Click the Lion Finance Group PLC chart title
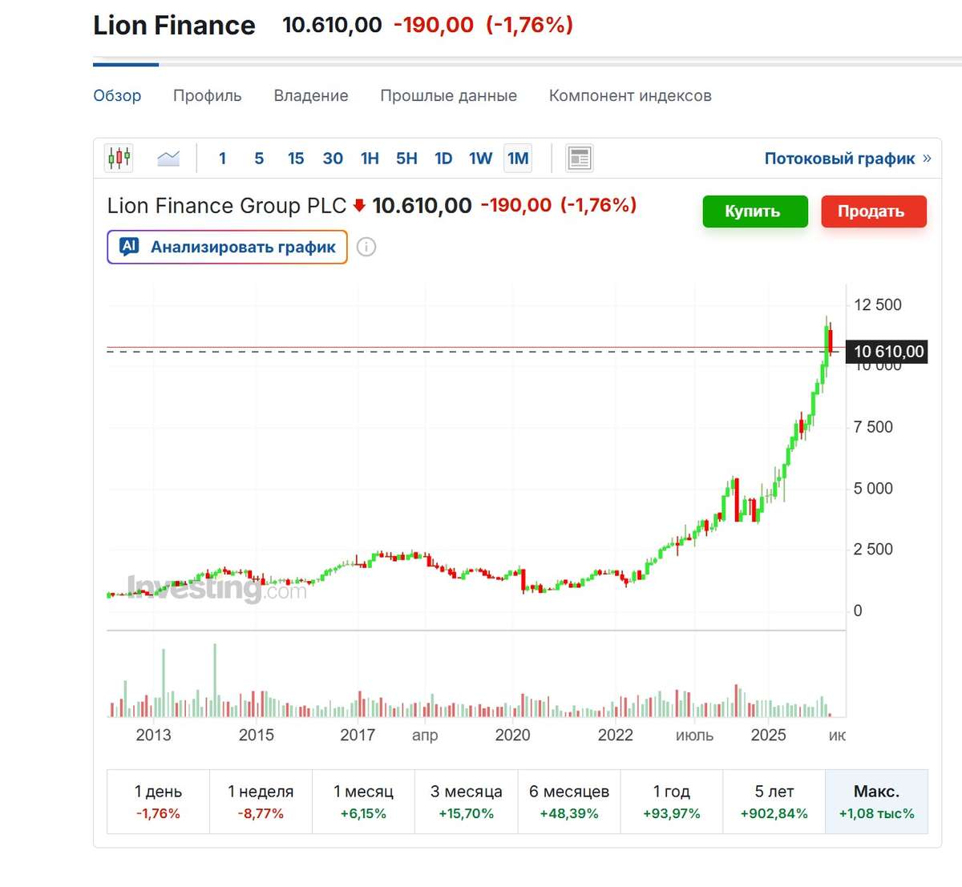The height and width of the screenshot is (887, 962). pos(227,206)
